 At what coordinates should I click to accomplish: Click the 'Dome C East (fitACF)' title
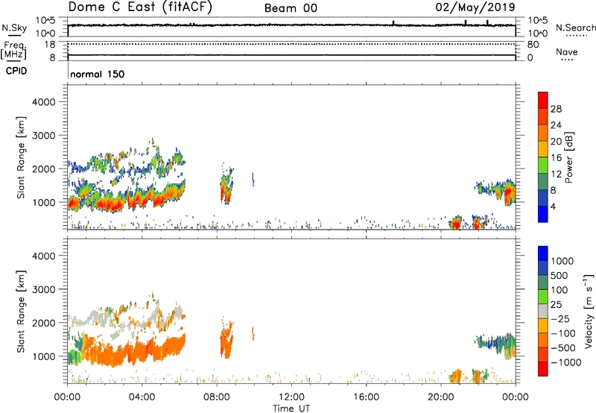click(140, 7)
